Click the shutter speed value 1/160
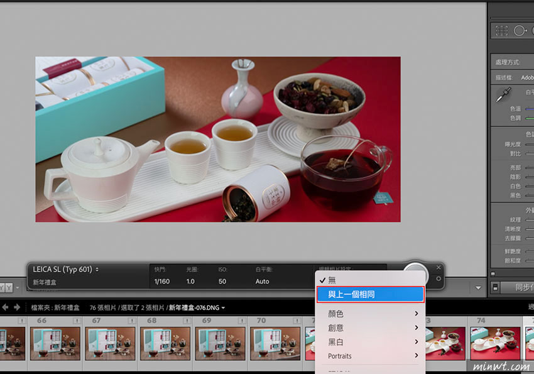Image resolution: width=534 pixels, height=374 pixels. coord(161,282)
